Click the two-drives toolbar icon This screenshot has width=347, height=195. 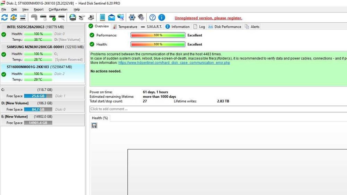tap(82, 17)
